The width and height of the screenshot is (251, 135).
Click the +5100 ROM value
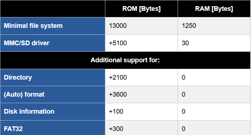pos(118,43)
